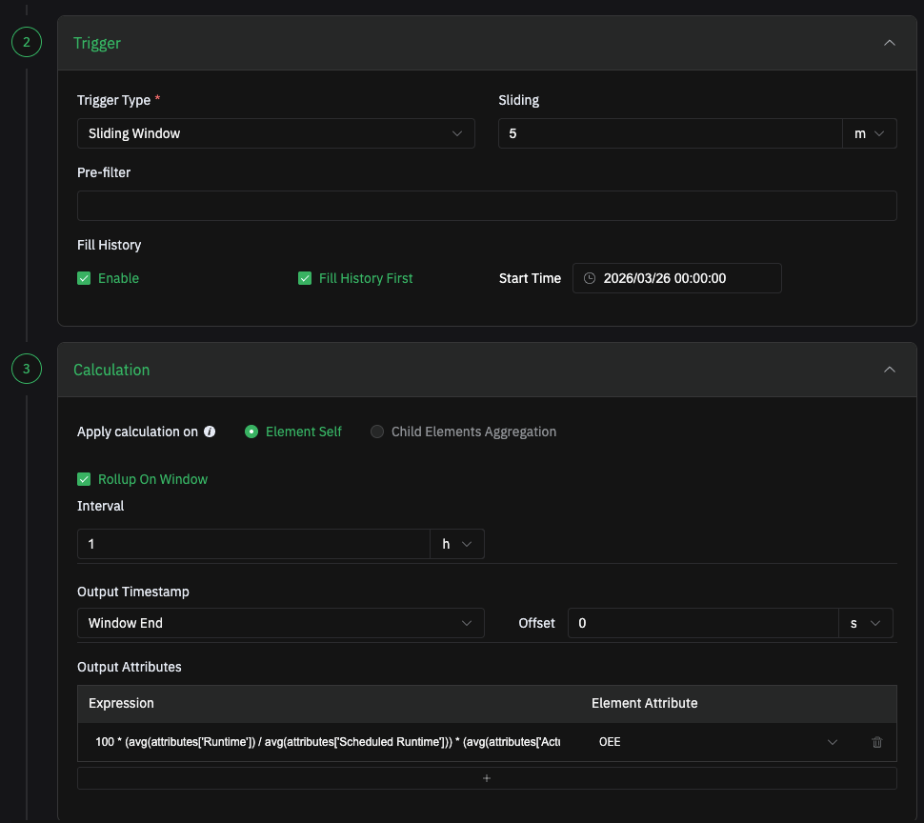Disable Rollup On Window checkbox
Viewport: 924px width, 823px height.
[x=84, y=479]
